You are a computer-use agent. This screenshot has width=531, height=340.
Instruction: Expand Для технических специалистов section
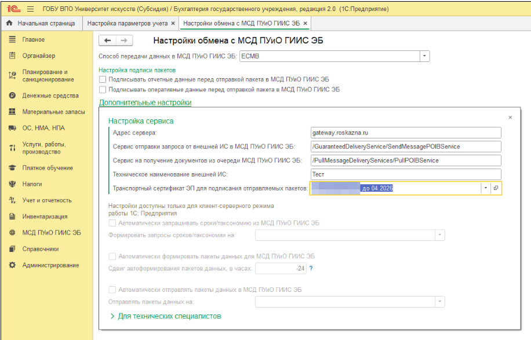112,316
